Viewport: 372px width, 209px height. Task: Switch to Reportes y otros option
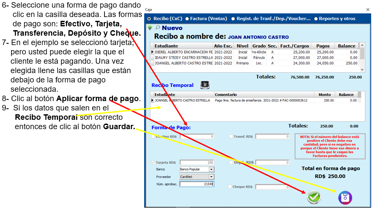click(x=316, y=19)
